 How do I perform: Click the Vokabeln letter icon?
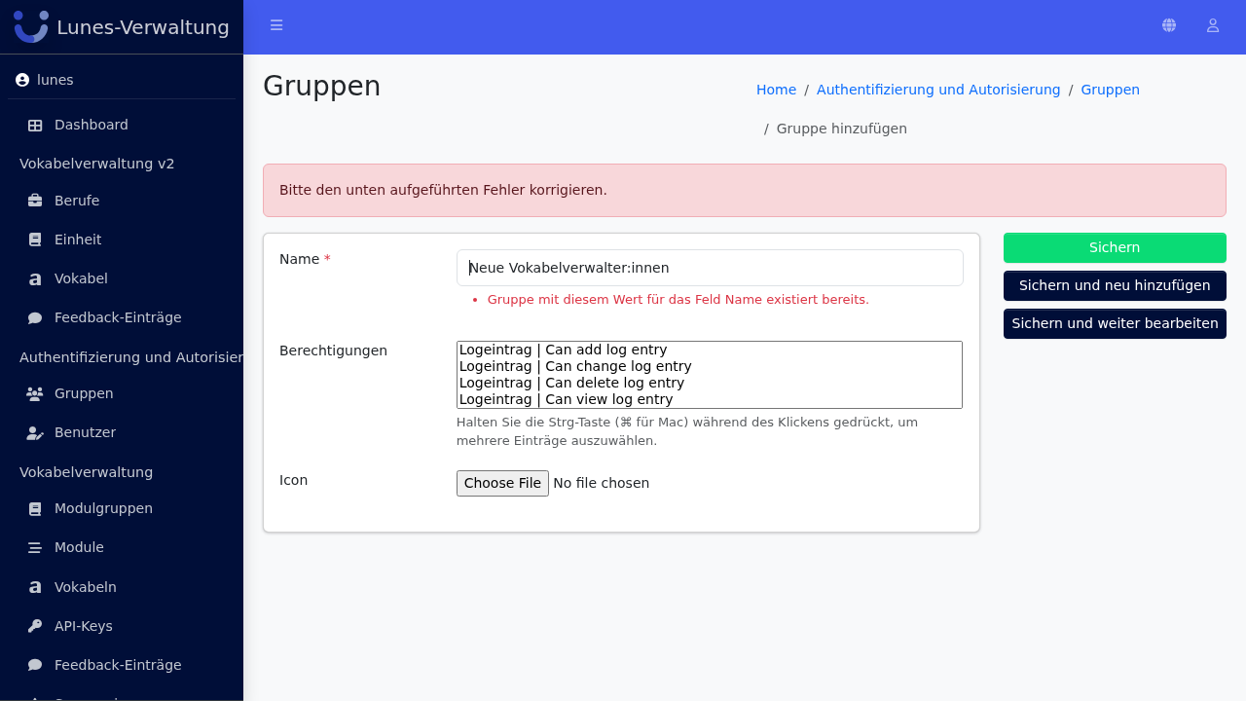35,587
